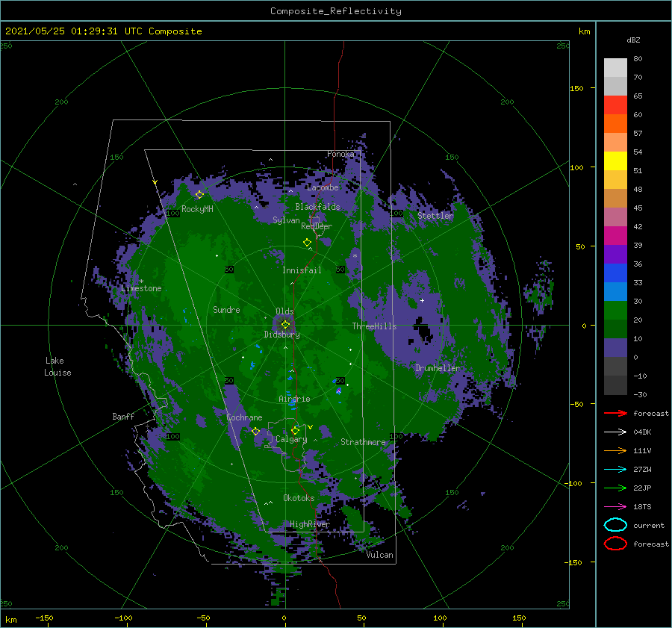Click the Cochrane town label
Viewport: 672px width, 628px height.
244,417
